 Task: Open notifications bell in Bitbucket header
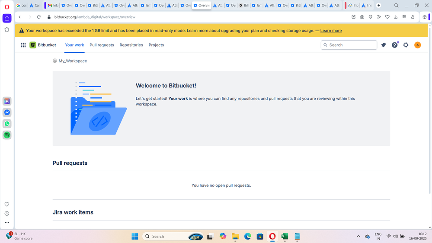click(384, 45)
